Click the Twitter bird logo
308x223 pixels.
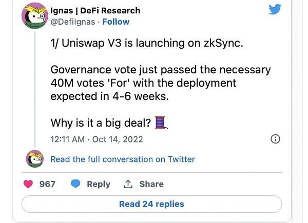click(275, 10)
